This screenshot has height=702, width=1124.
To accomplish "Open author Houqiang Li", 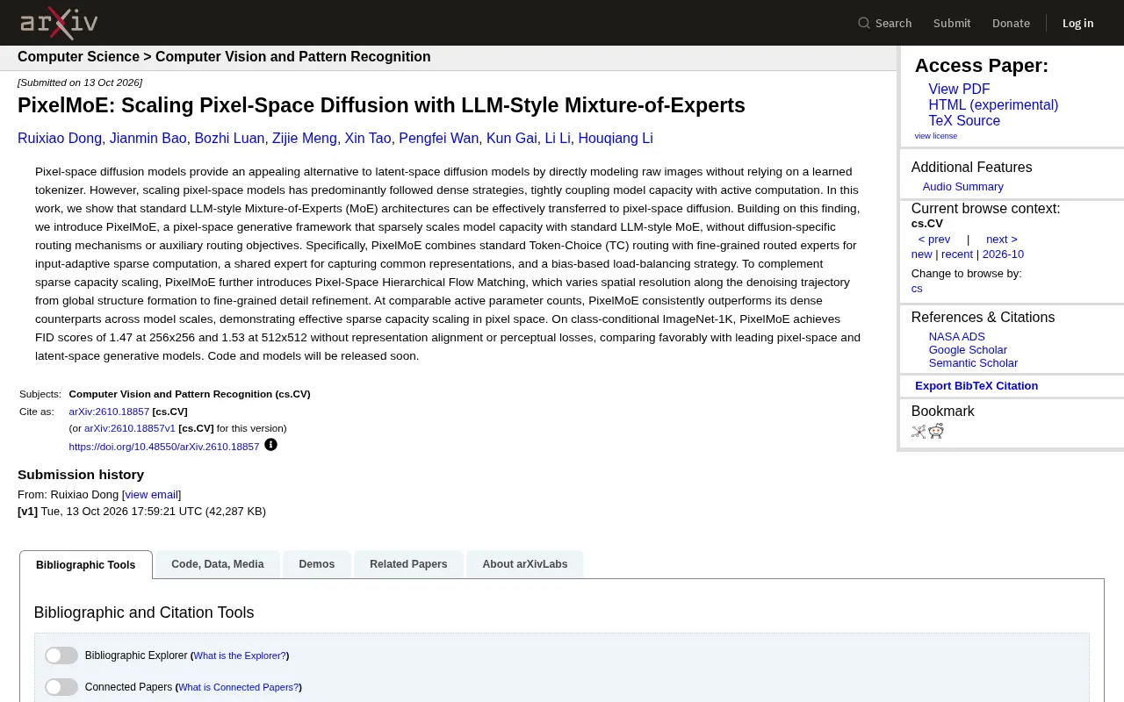I will coord(616,139).
